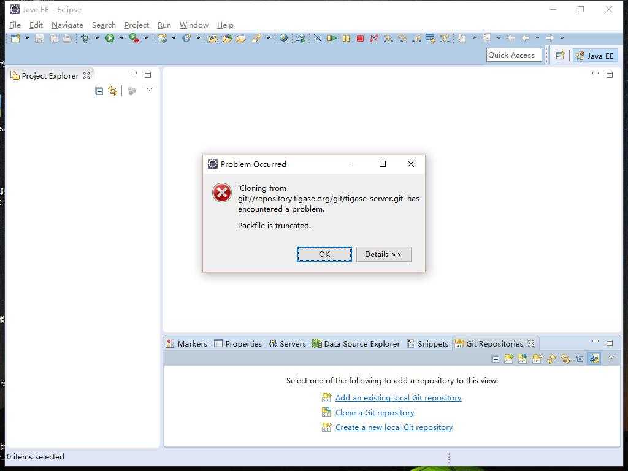Image resolution: width=628 pixels, height=471 pixels.
Task: Click the Step Over icon
Action: [402, 38]
